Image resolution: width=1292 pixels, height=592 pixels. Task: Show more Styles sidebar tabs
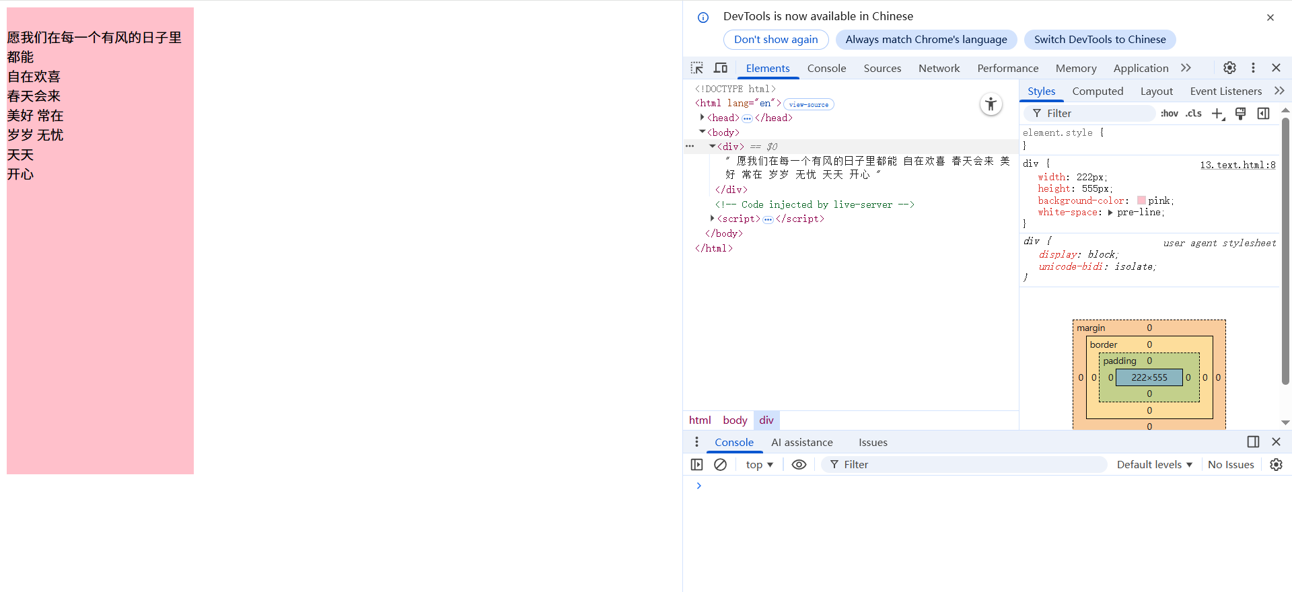point(1279,91)
